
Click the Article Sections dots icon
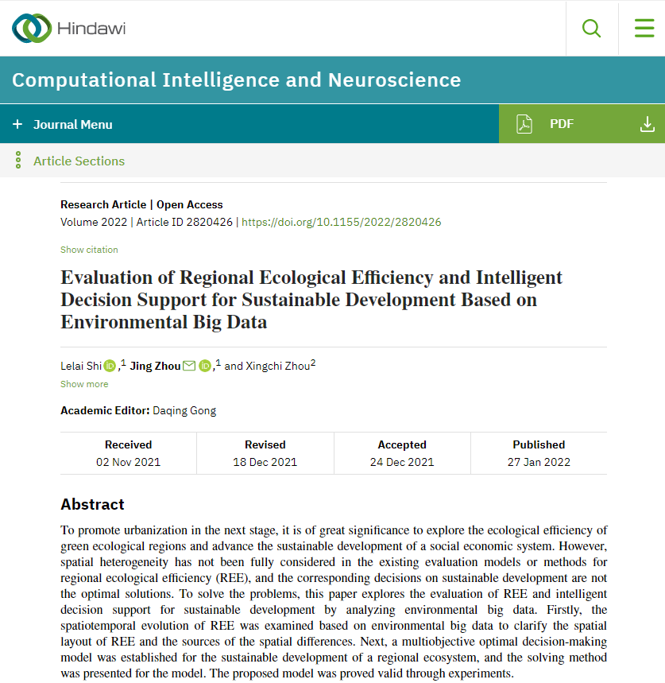[18, 161]
